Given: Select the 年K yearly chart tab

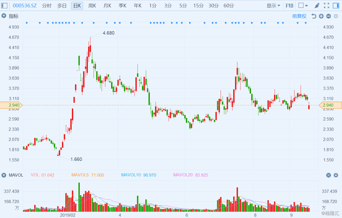Looking at the screenshot, I should click(137, 5).
